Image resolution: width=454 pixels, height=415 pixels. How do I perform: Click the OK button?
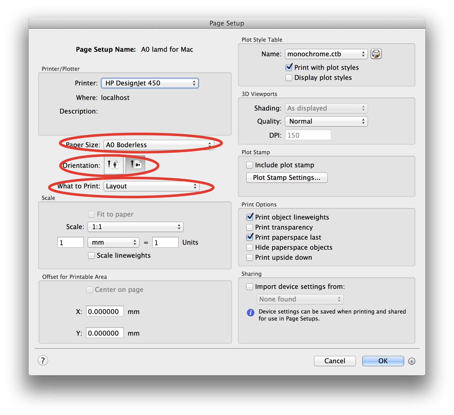[383, 361]
